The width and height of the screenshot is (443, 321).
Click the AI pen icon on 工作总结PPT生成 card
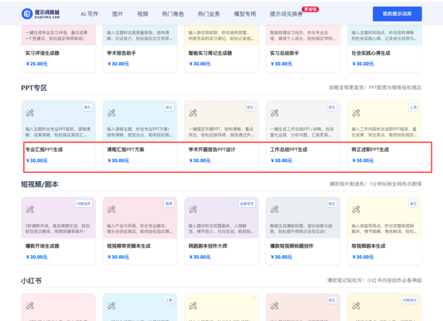point(274,113)
